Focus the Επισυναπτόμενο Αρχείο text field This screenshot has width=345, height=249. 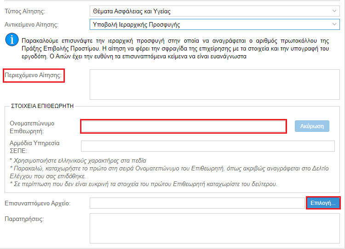197,203
